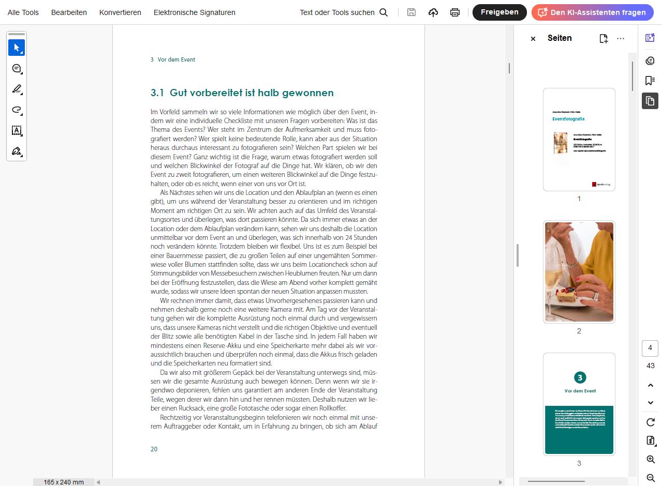Click the panel splitter handle beside thumbnails
The width and height of the screenshot is (662, 486).
tap(518, 255)
